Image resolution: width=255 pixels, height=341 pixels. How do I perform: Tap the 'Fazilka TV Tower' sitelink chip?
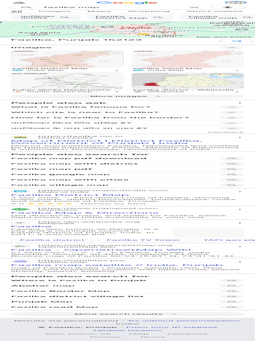[x=144, y=240]
